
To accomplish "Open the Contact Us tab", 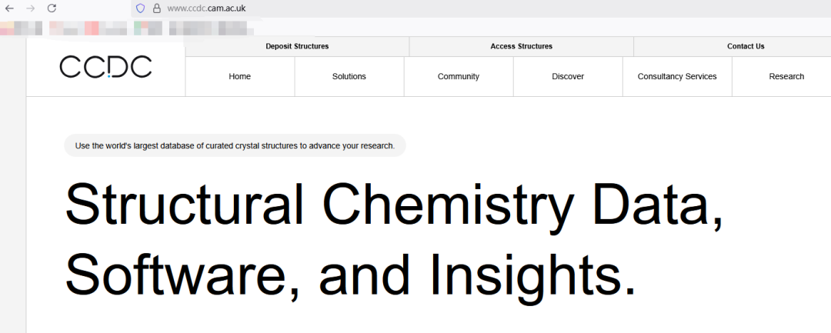I will pyautogui.click(x=745, y=46).
